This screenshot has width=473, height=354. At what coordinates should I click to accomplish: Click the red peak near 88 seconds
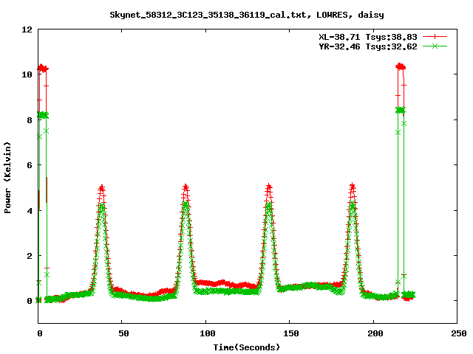point(186,188)
